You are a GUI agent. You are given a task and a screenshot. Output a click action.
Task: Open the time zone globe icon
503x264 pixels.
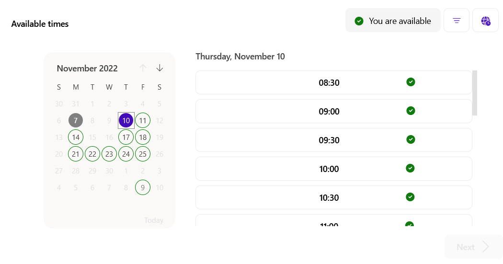click(x=485, y=21)
